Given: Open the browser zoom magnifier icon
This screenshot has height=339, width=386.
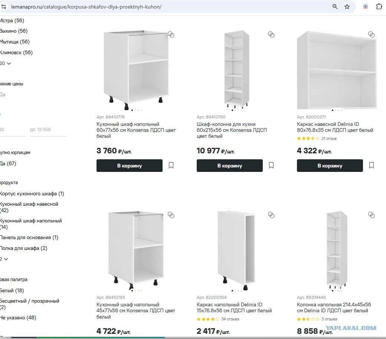Looking at the screenshot, I should click(x=335, y=7).
